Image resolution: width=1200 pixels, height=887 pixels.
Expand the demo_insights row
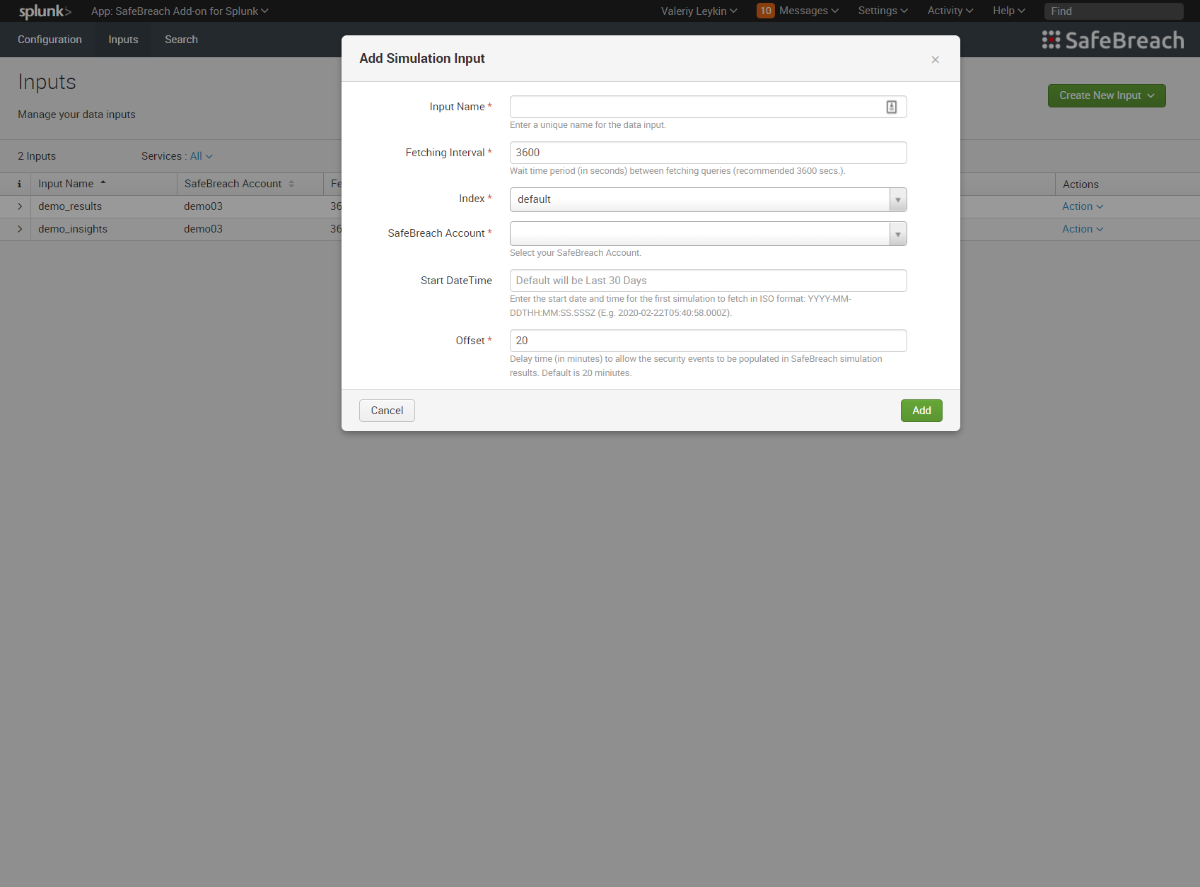click(x=20, y=229)
